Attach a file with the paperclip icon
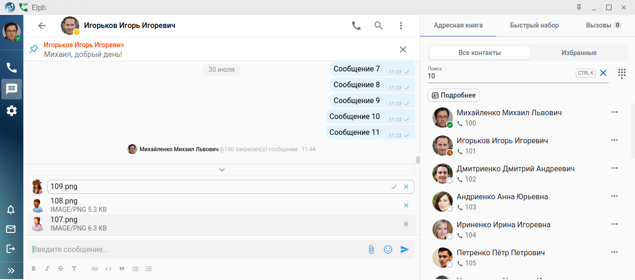The width and height of the screenshot is (635, 280). pyautogui.click(x=371, y=250)
